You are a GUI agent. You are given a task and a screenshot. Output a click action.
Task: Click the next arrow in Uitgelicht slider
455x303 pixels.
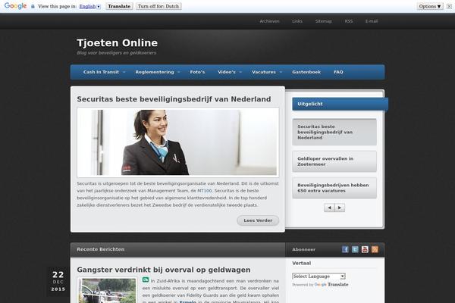[x=340, y=208]
